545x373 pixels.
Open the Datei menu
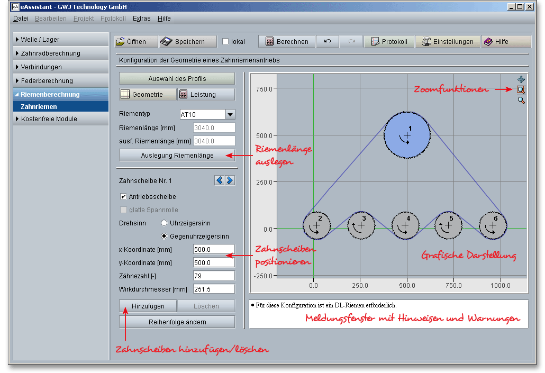[21, 19]
